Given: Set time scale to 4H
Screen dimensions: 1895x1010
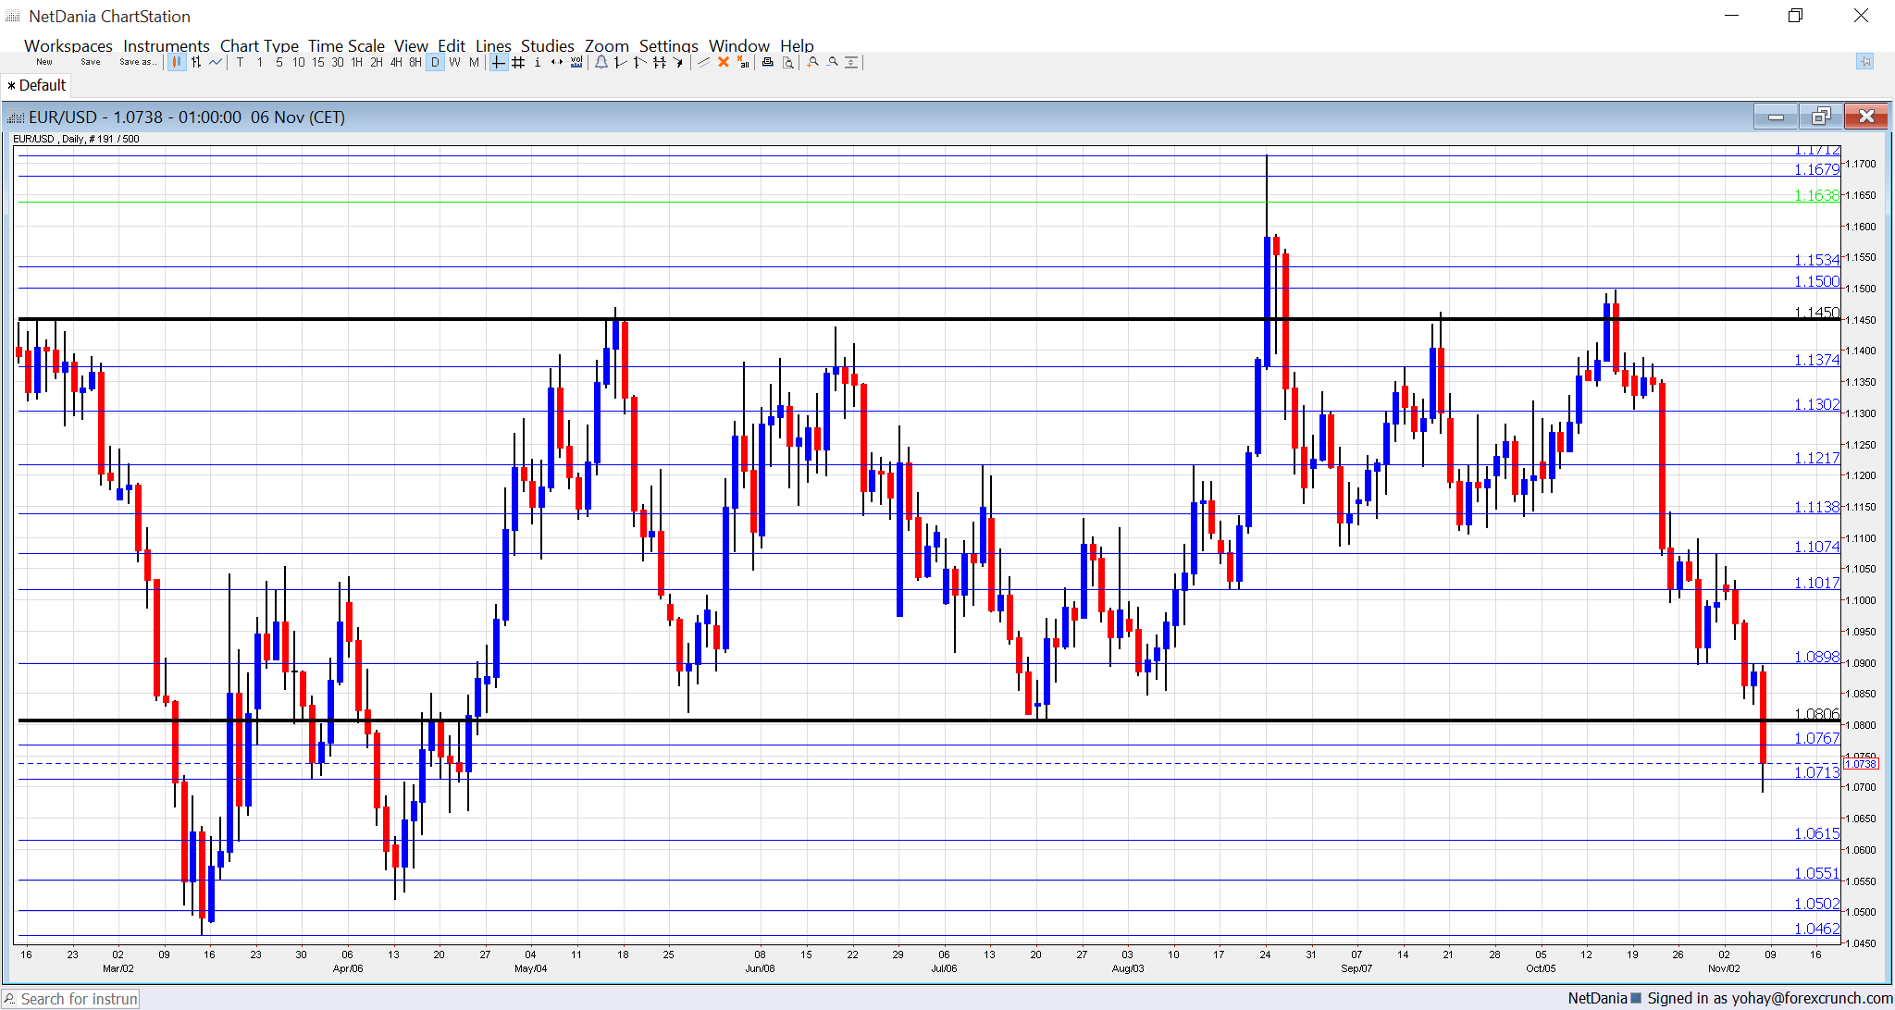Looking at the screenshot, I should click(395, 62).
